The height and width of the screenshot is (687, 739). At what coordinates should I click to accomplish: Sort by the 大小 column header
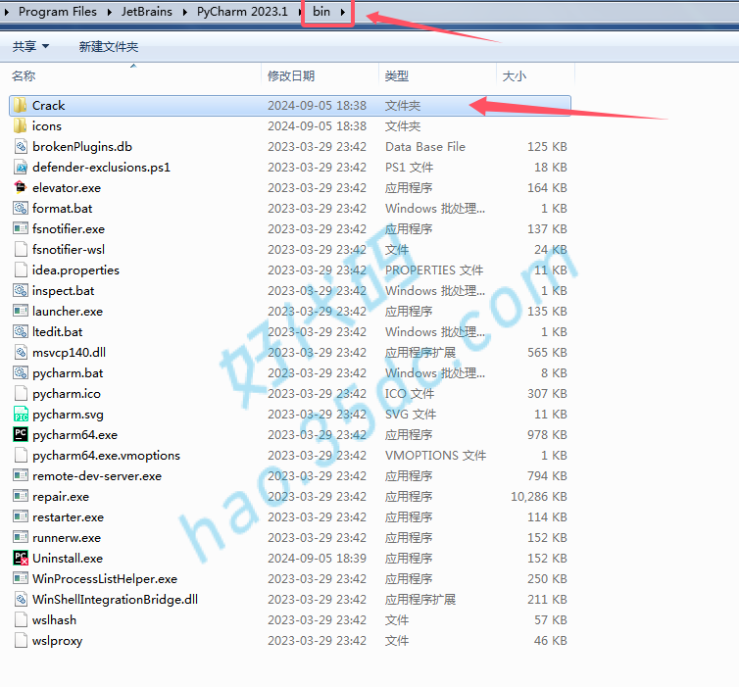point(514,75)
